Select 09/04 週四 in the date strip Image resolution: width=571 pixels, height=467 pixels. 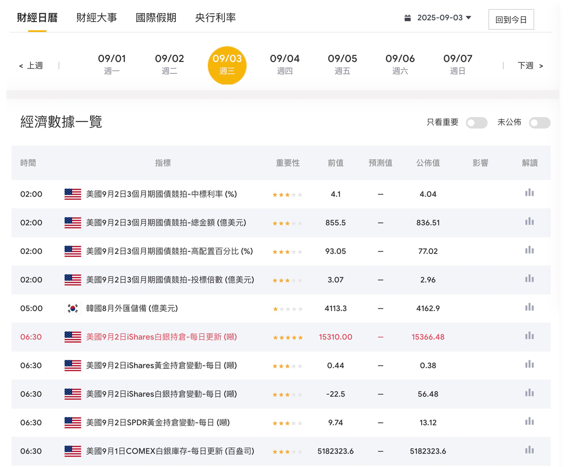point(285,64)
